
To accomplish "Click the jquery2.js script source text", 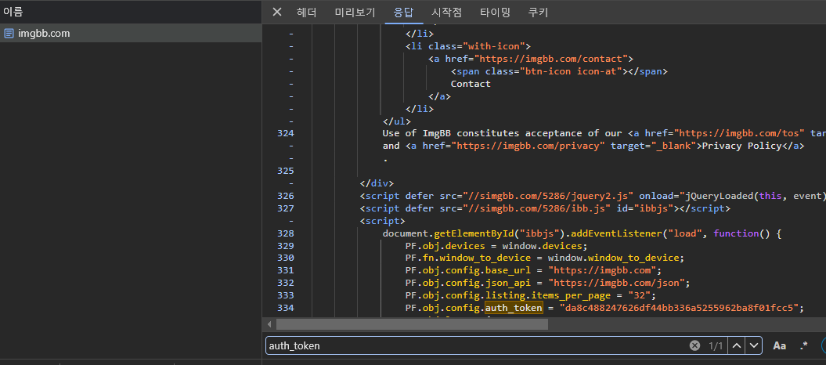I will [547, 196].
